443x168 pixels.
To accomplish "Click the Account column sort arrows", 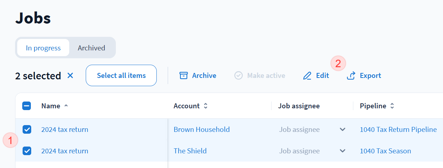I will (x=206, y=106).
